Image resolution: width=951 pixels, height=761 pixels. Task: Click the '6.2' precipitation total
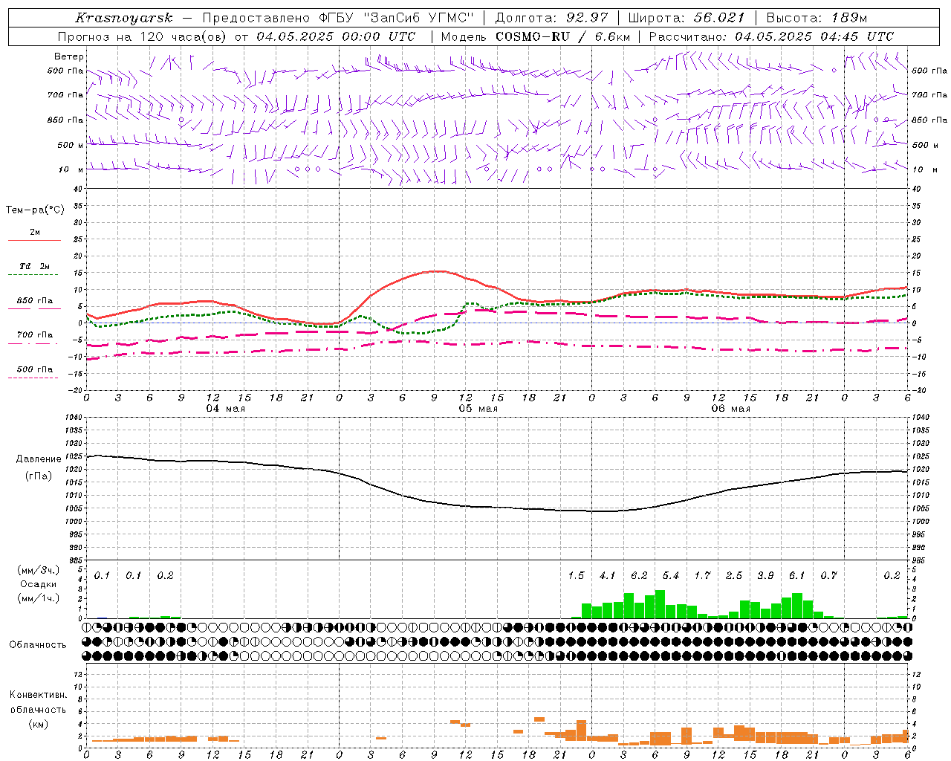[639, 576]
